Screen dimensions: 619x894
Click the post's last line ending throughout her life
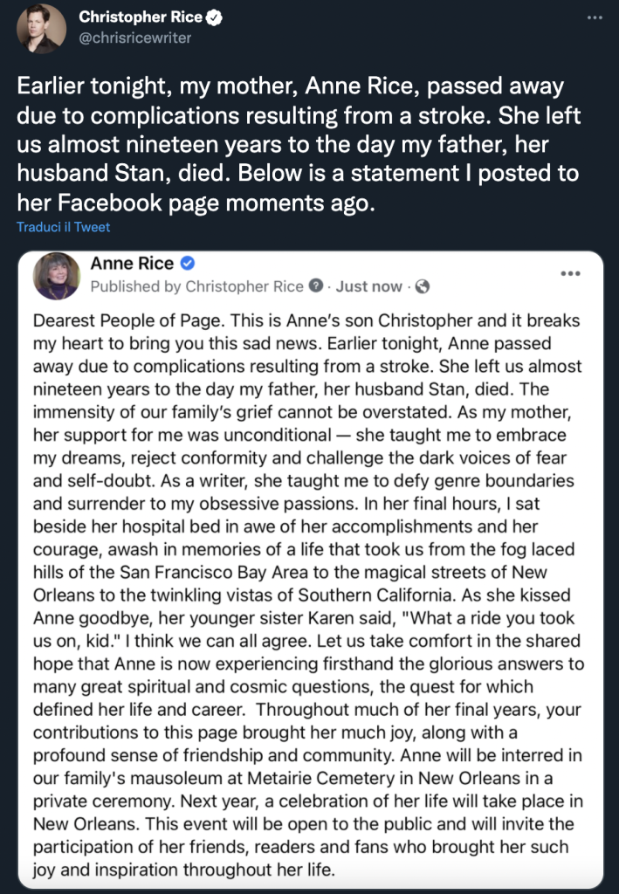pos(183,870)
